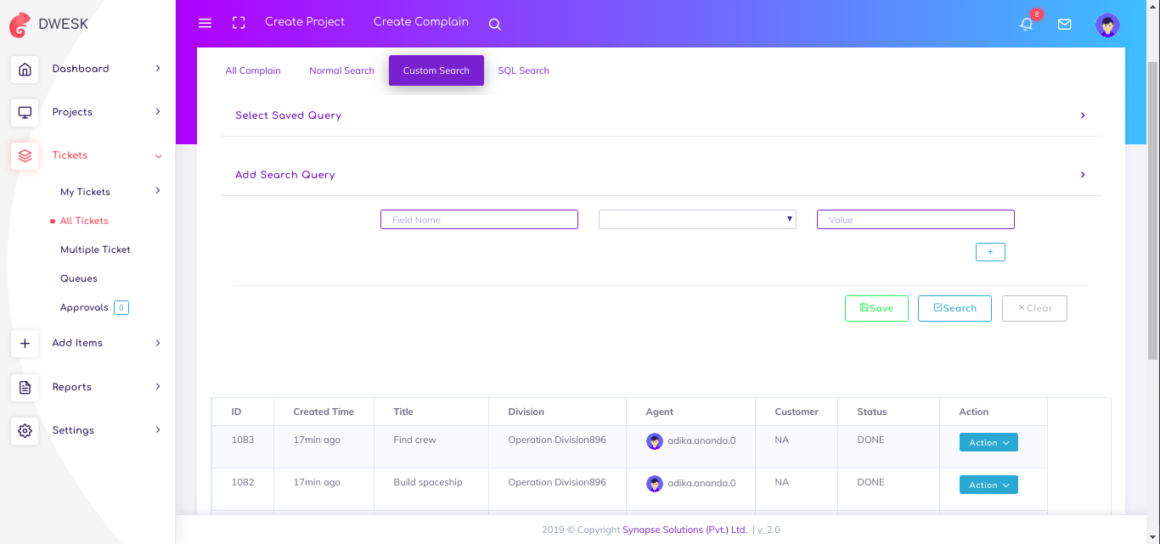Click the Field Name input box

479,220
